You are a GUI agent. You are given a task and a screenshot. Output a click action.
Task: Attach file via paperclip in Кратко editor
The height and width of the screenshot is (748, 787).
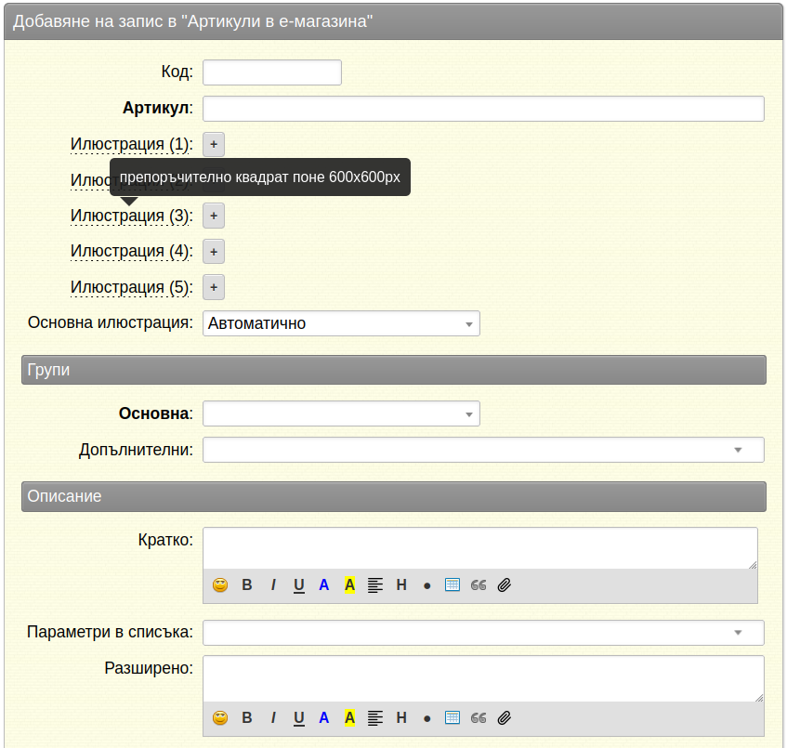coord(504,584)
